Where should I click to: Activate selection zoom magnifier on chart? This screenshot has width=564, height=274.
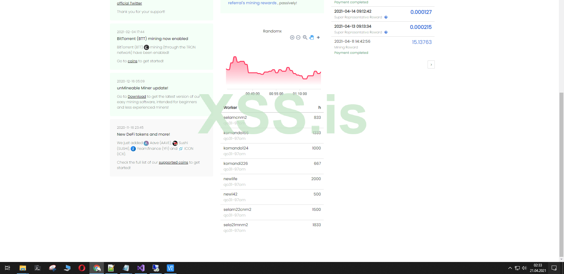tap(305, 38)
